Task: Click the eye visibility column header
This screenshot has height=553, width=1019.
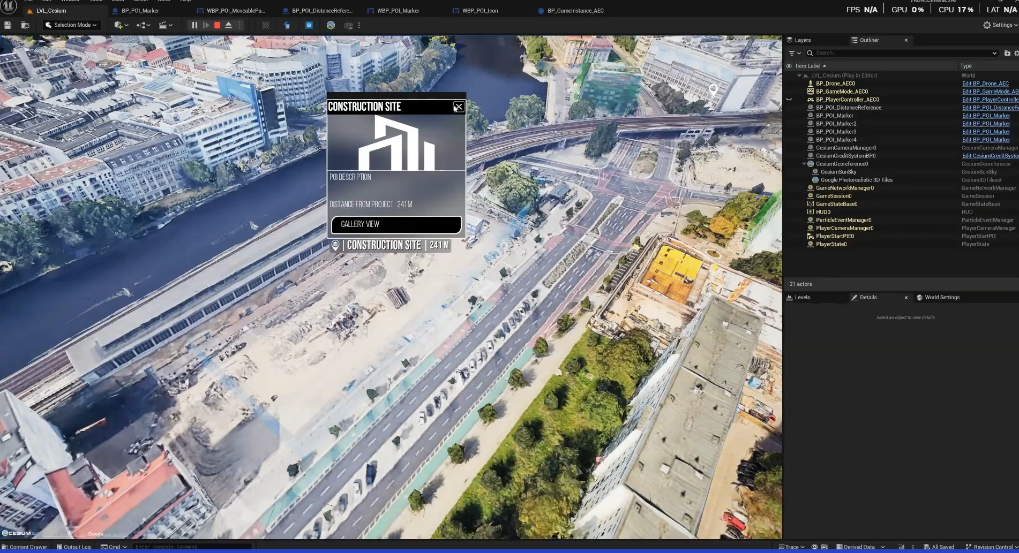Action: (789, 66)
